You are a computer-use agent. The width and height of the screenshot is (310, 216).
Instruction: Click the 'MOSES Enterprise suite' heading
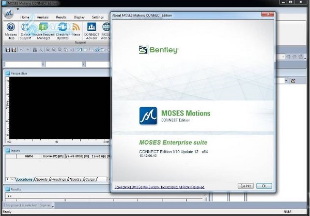point(173,142)
